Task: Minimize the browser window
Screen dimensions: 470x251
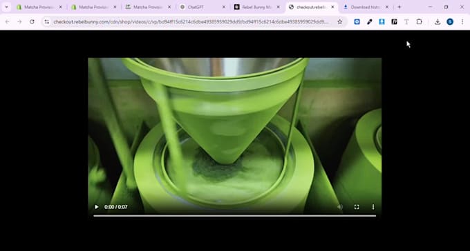Action: (431, 7)
